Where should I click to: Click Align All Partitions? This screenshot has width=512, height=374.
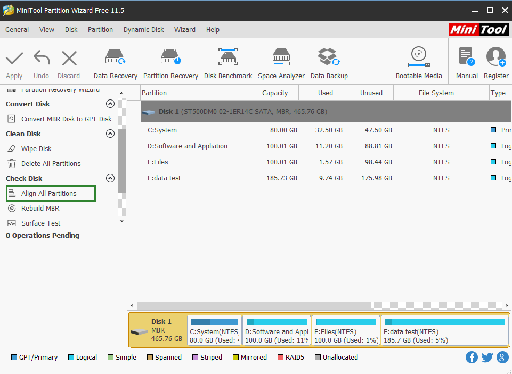(49, 194)
